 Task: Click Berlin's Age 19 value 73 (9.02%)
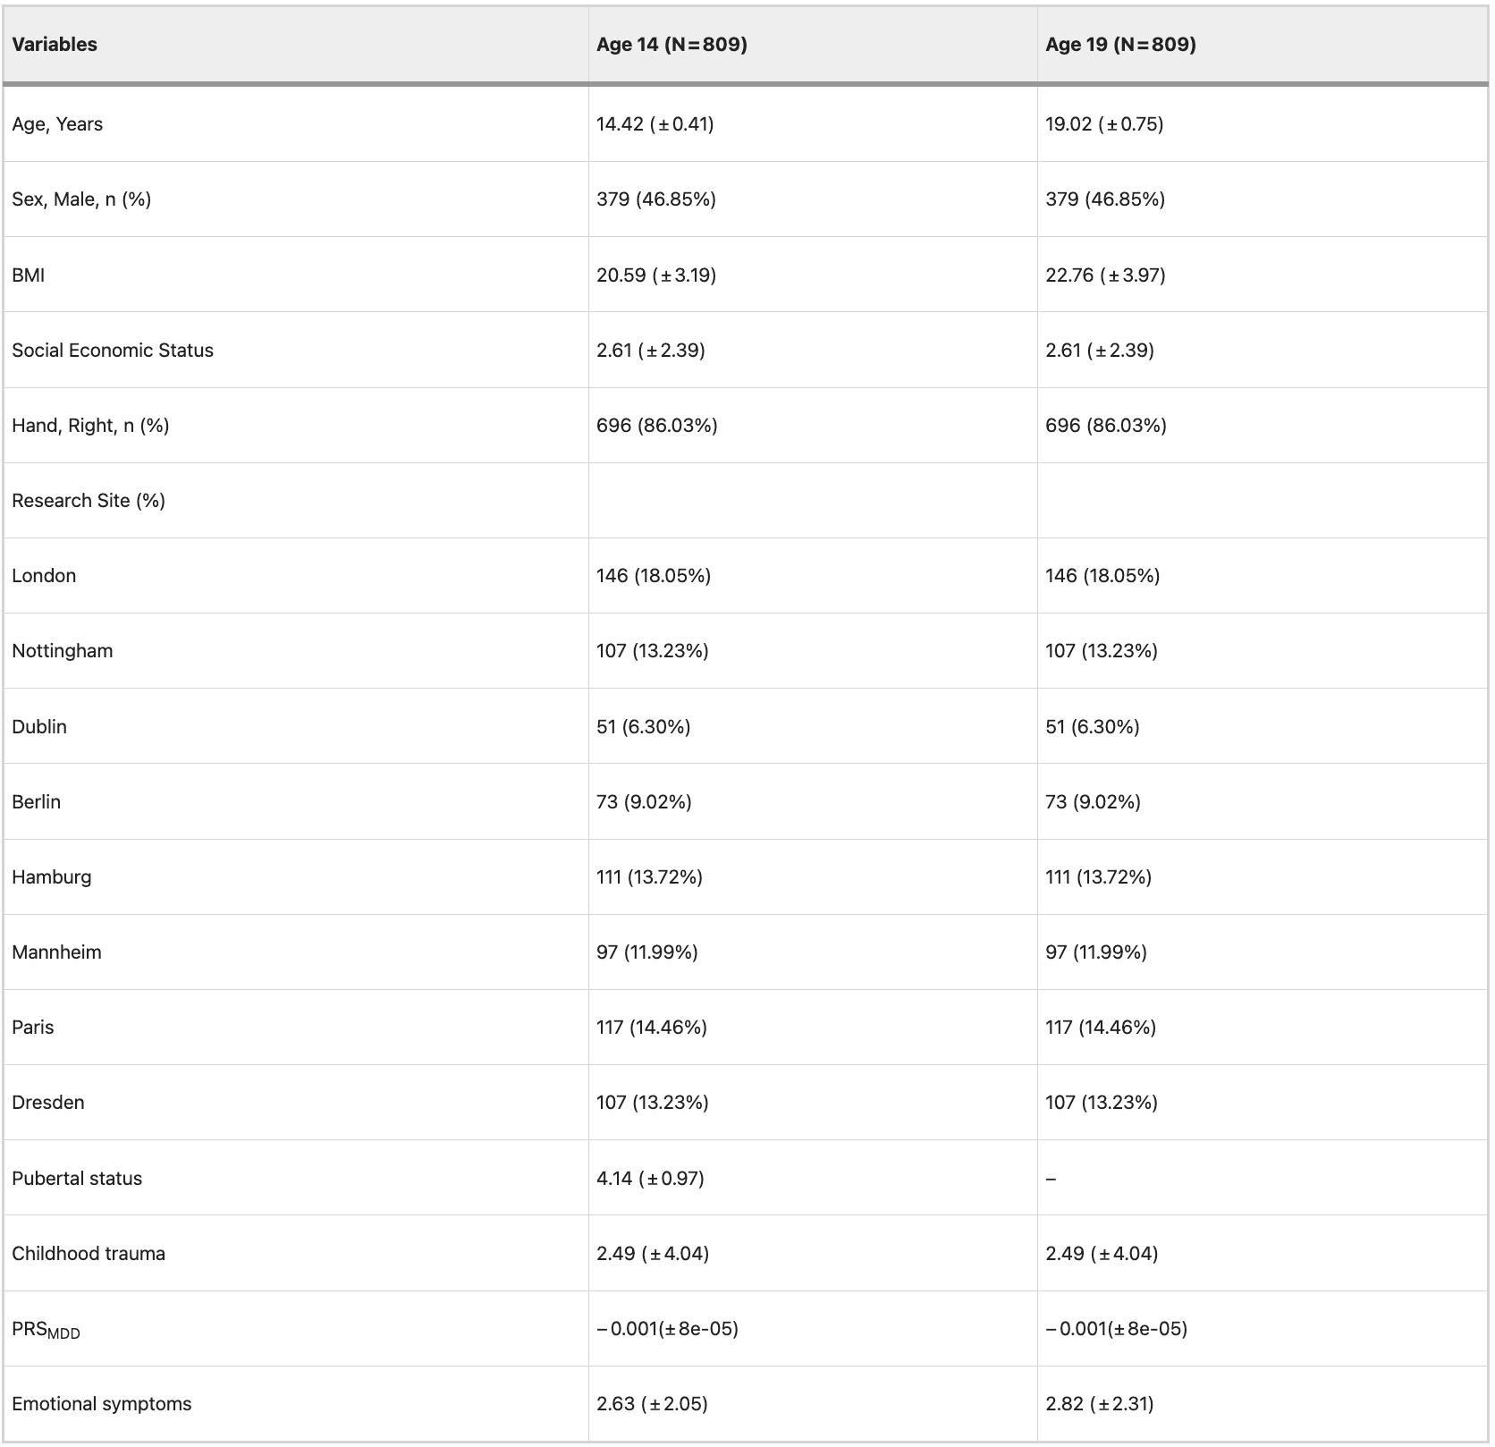[x=1093, y=801]
